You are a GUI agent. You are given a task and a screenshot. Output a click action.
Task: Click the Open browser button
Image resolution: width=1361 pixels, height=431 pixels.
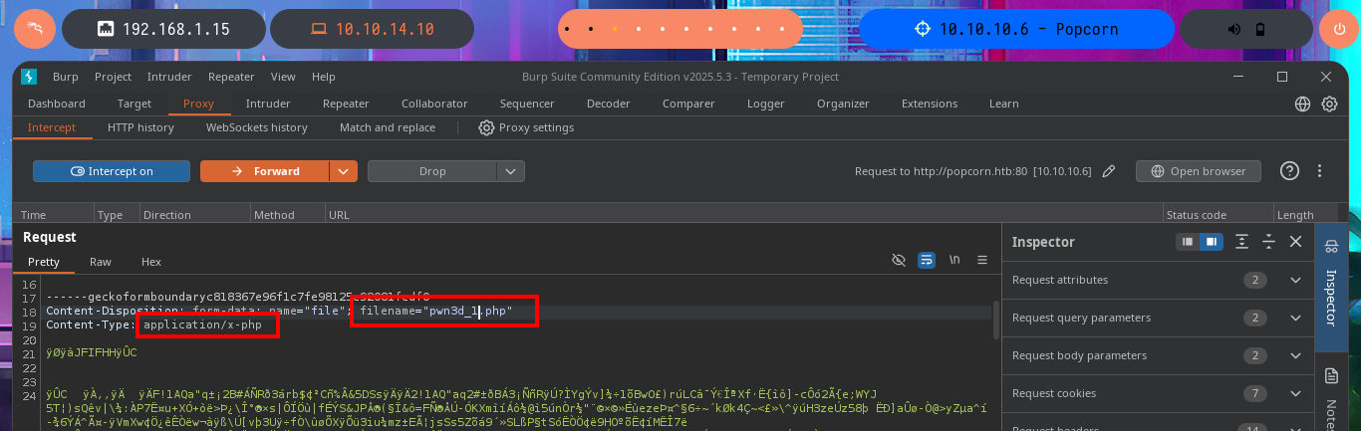pyautogui.click(x=1198, y=171)
